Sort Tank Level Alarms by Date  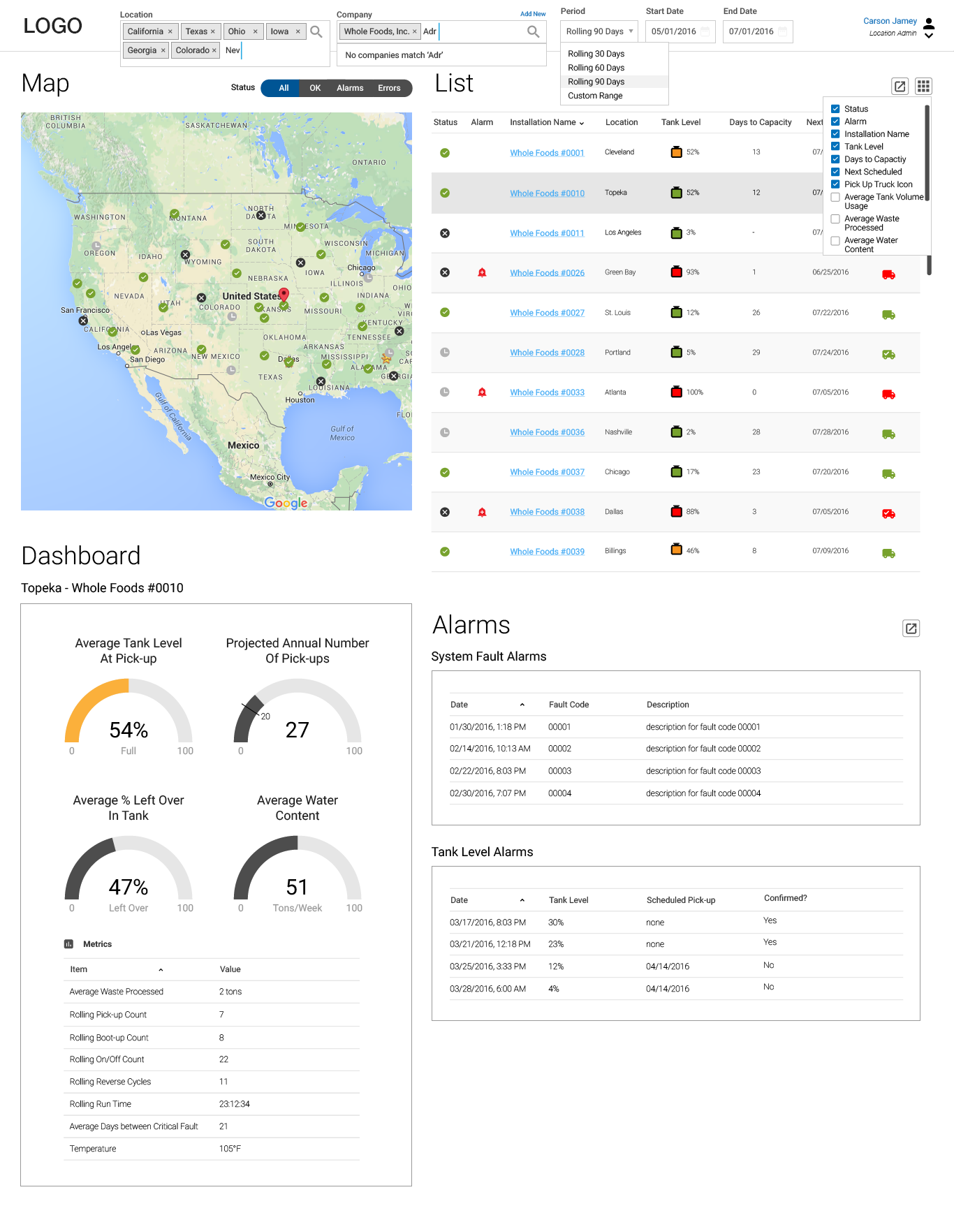[x=522, y=900]
